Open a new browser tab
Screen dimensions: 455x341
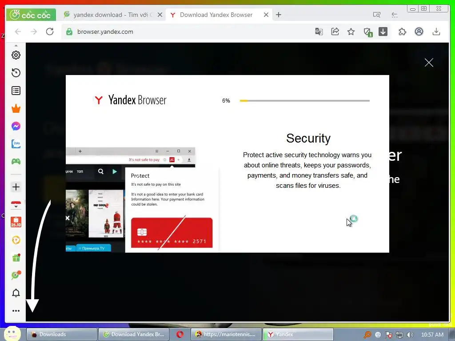pyautogui.click(x=279, y=15)
